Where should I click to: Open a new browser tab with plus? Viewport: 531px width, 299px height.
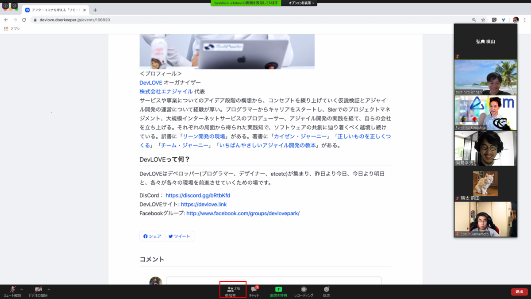95,10
